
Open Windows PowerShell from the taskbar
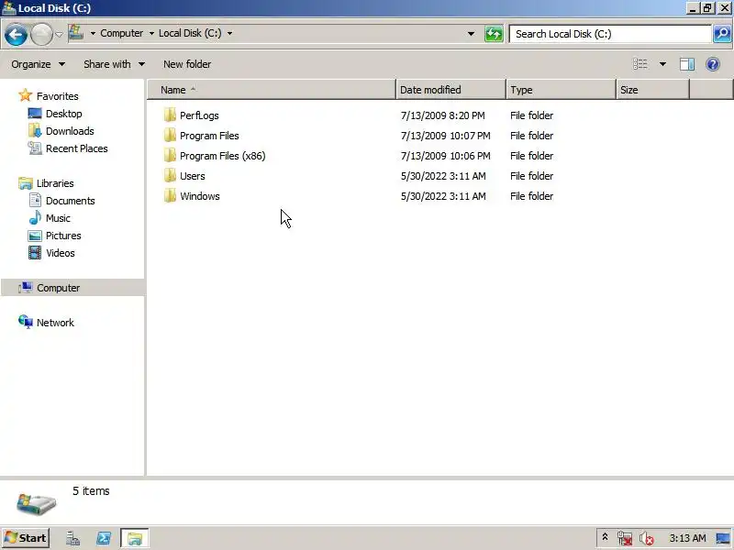pyautogui.click(x=104, y=538)
